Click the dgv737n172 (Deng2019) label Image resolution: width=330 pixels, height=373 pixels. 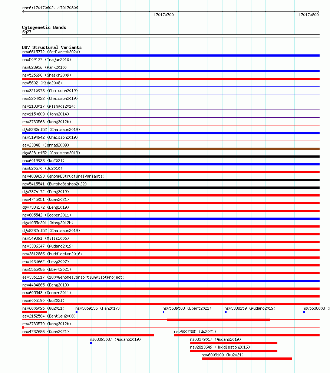tap(46, 192)
